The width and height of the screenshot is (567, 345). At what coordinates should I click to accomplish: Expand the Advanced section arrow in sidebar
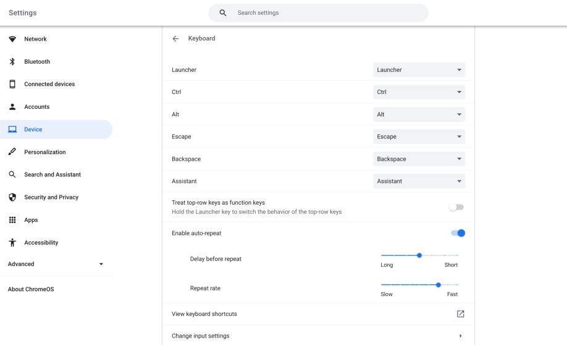click(x=101, y=264)
